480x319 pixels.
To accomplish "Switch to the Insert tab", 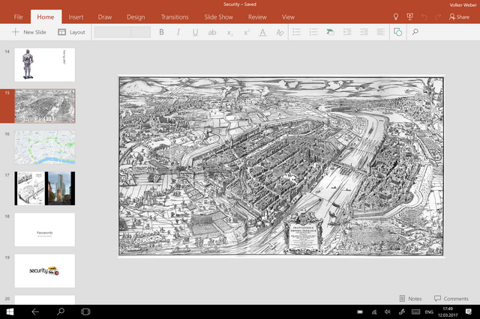I will click(76, 16).
